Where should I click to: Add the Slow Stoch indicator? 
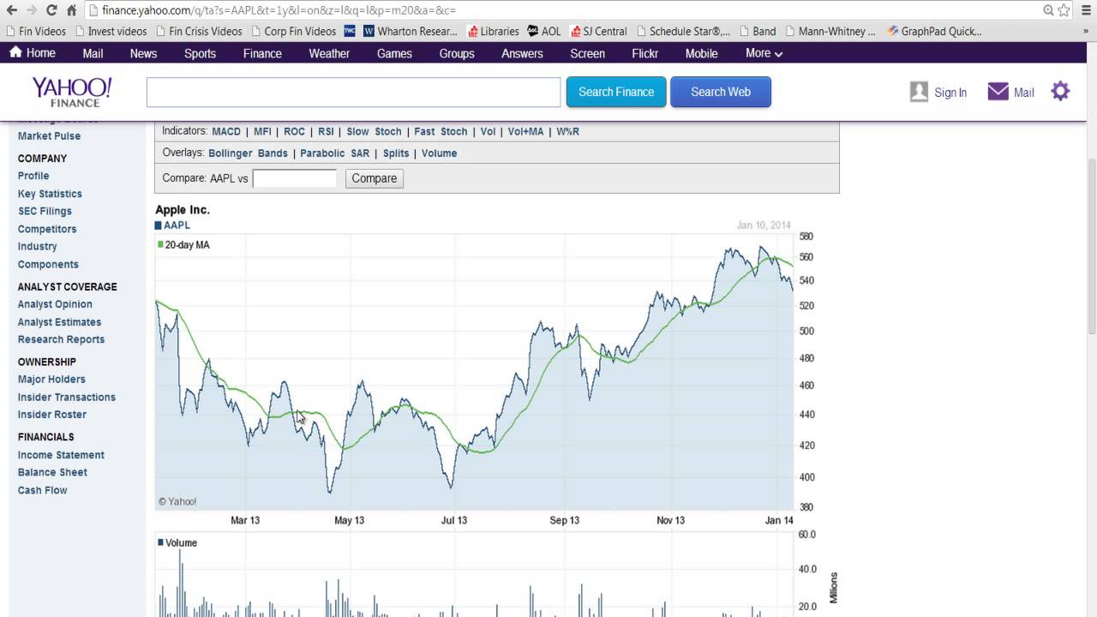(374, 131)
